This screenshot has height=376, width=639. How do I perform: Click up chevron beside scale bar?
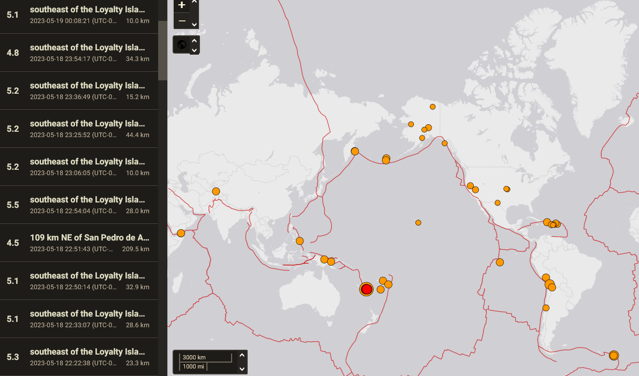click(242, 355)
